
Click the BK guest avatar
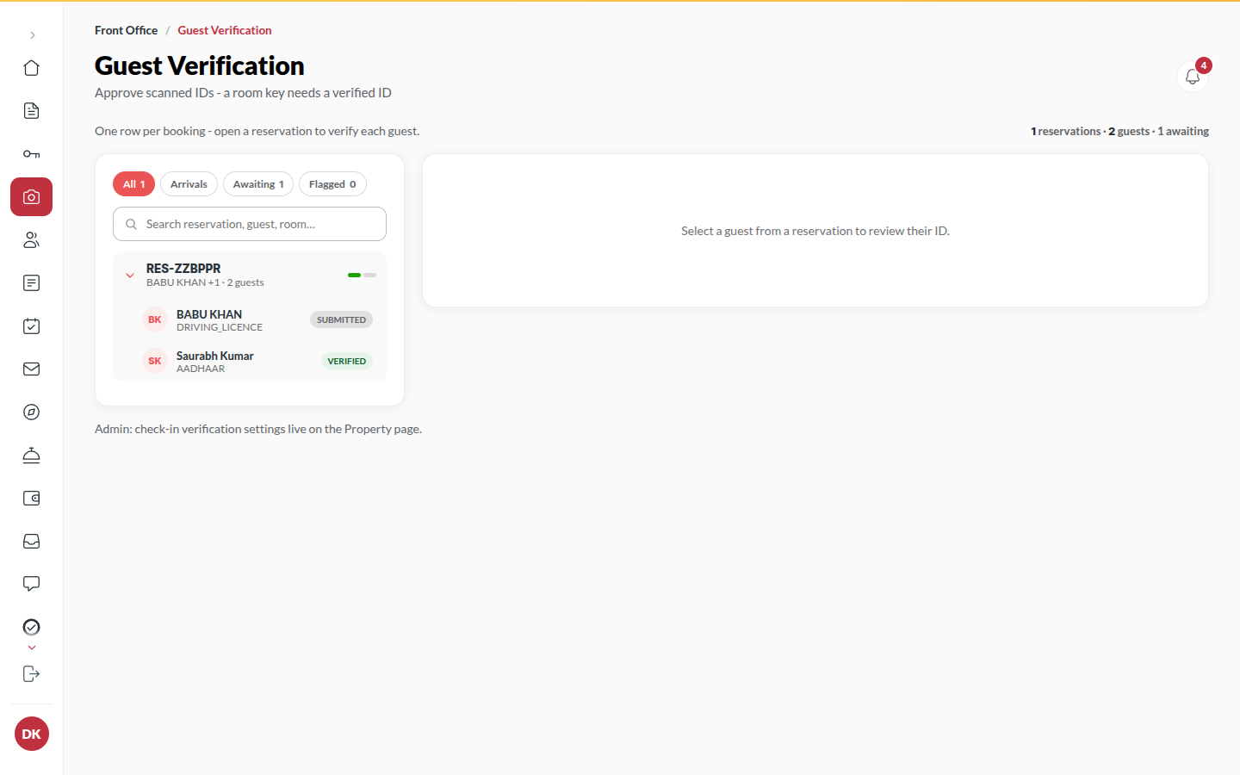[155, 320]
